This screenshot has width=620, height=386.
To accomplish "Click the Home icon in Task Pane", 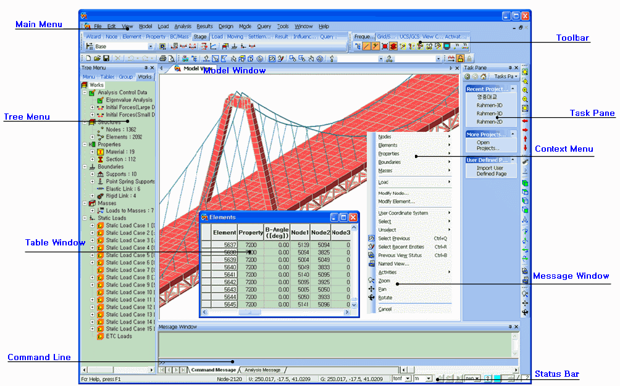I will (484, 76).
